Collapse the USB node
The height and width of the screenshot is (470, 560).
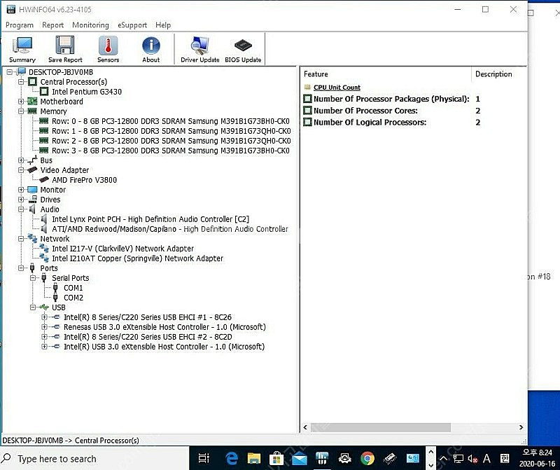click(33, 307)
